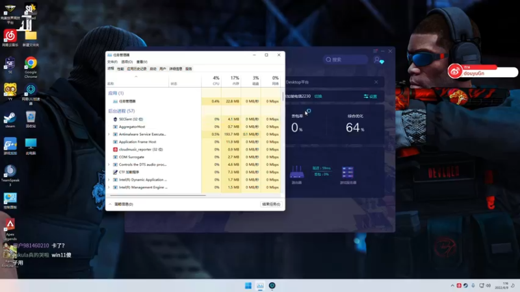Sort processes by the 内存 column header

[231, 80]
